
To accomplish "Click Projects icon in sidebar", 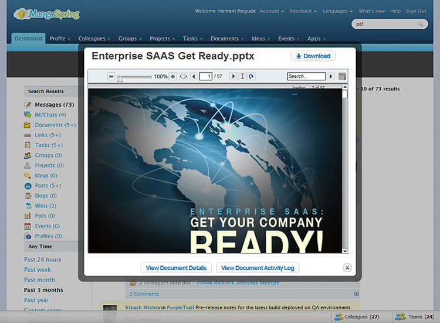I will (28, 165).
